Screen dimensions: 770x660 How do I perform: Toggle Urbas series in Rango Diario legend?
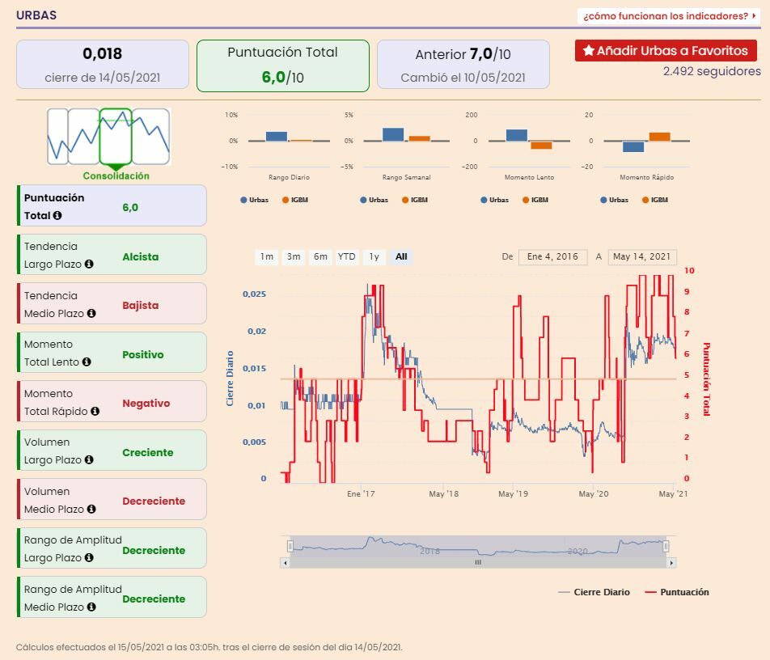coord(254,200)
